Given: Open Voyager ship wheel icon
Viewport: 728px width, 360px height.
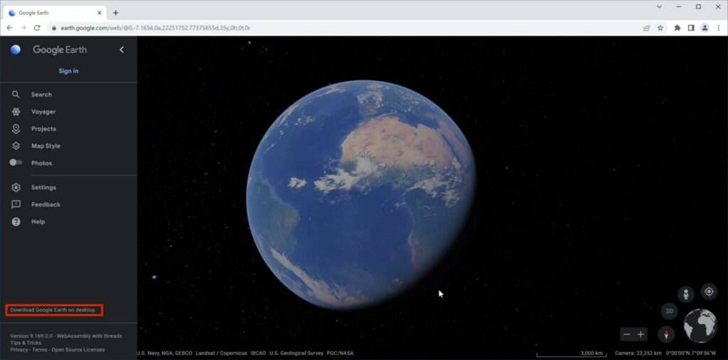Looking at the screenshot, I should (16, 111).
